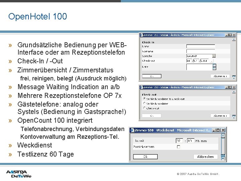The height and width of the screenshot is (181, 241).
Task: Close the Check-out status window
Action: pyautogui.click(x=234, y=87)
